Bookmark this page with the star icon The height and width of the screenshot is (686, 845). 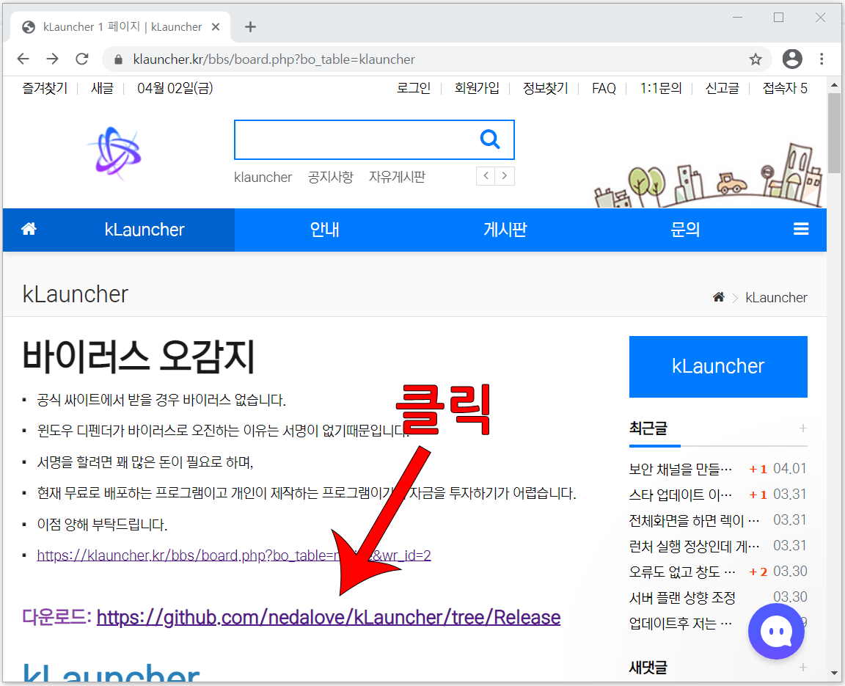click(756, 59)
